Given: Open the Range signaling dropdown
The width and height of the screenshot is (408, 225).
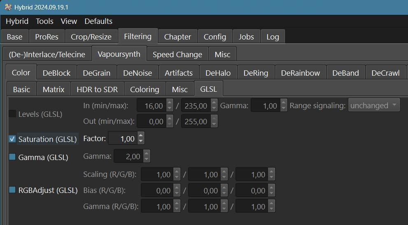Looking at the screenshot, I should [x=374, y=106].
